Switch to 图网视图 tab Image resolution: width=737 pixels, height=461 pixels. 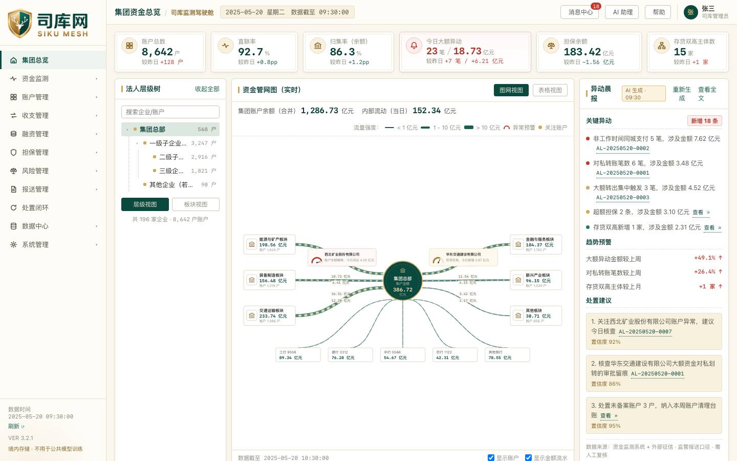(x=511, y=90)
